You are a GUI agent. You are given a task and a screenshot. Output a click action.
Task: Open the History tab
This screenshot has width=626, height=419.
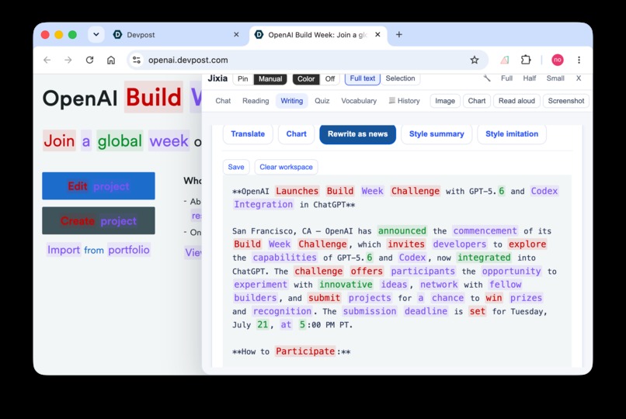(405, 101)
